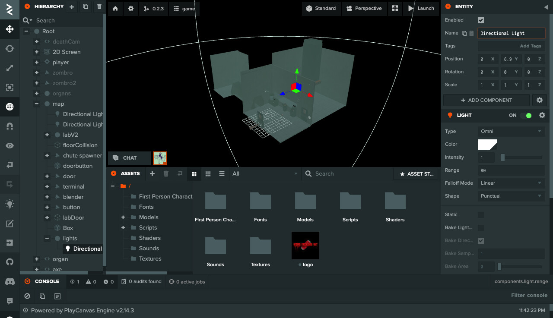
Task: Open the light Color swatch
Action: (x=487, y=144)
